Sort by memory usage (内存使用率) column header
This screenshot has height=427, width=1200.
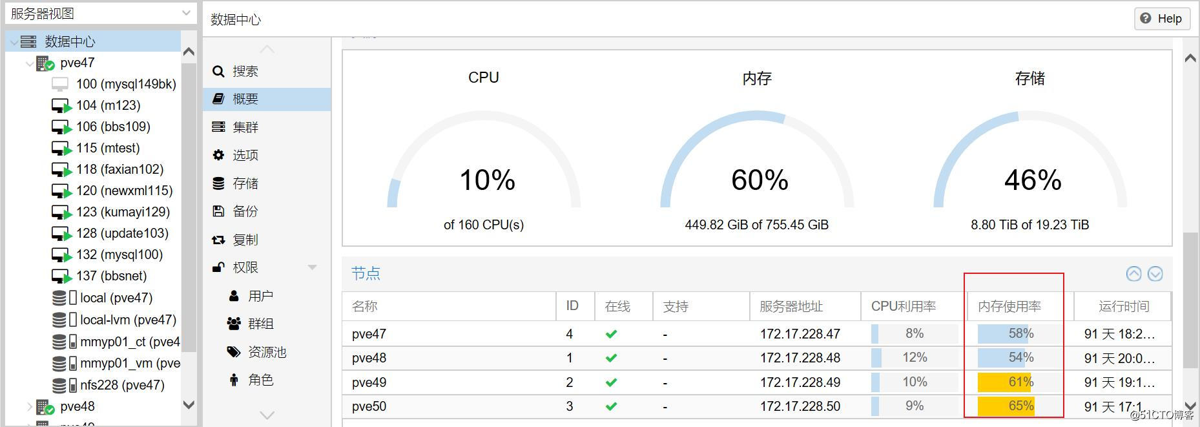(x=1009, y=306)
